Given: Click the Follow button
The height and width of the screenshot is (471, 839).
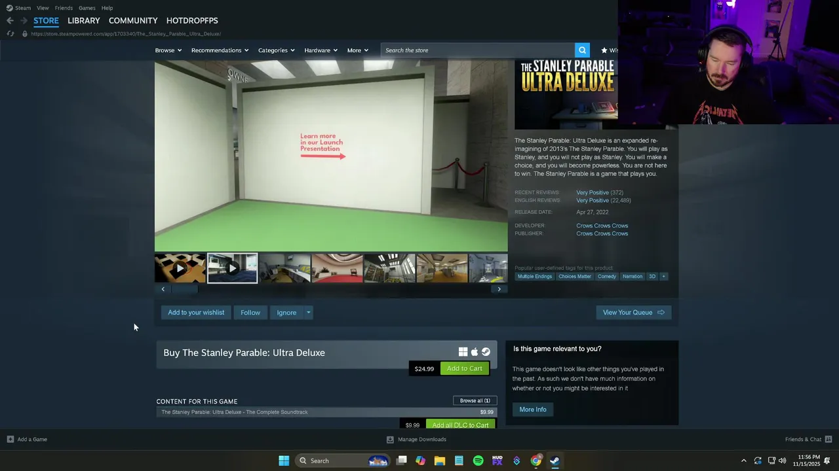Looking at the screenshot, I should tap(250, 313).
